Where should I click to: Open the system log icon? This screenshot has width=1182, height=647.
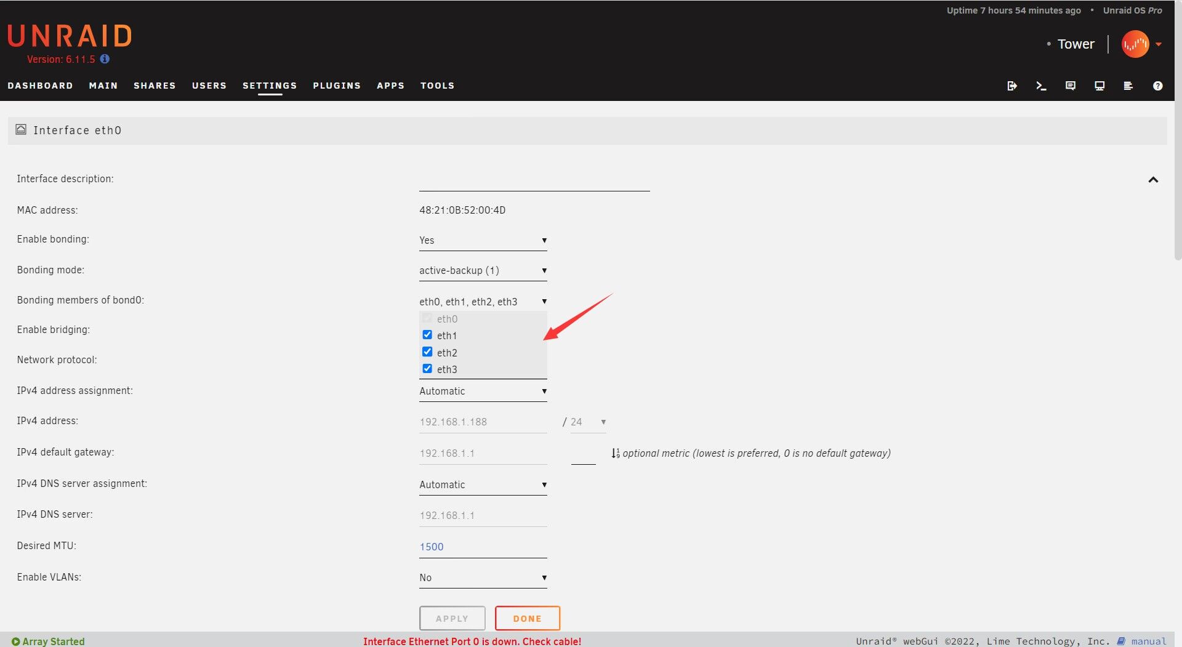(1128, 86)
